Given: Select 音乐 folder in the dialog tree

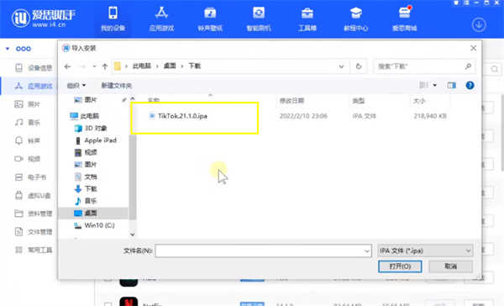Looking at the screenshot, I should pos(86,201).
